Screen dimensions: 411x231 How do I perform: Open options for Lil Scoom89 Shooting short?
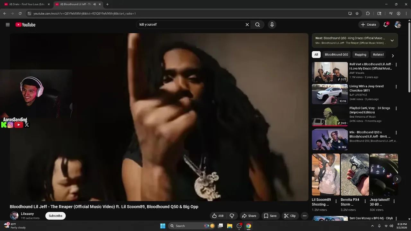(336, 201)
